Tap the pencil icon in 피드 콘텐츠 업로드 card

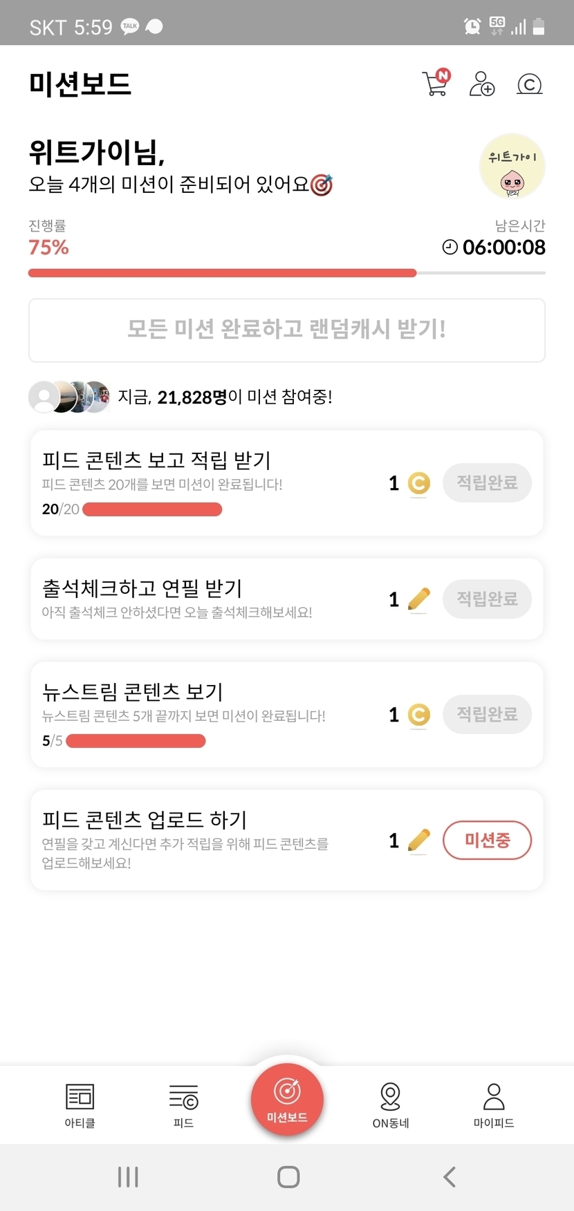pos(418,841)
